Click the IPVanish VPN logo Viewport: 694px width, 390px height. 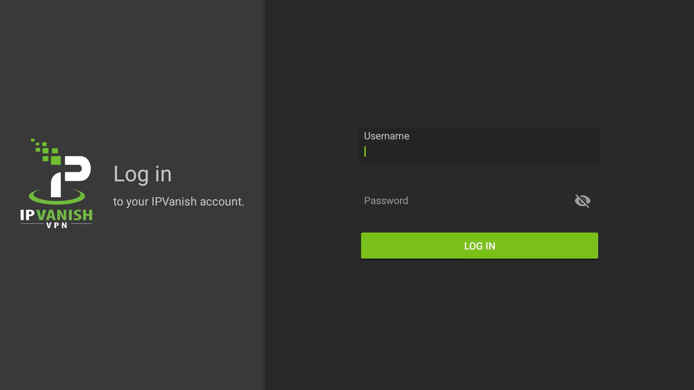point(56,183)
